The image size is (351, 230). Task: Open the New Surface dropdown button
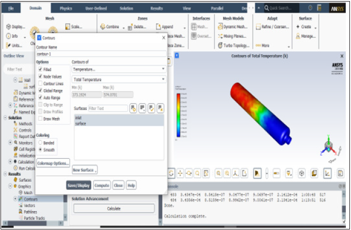(85, 170)
